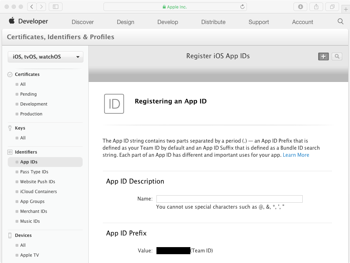Select Pass Type IDs in the sidebar
Screen dimensions: 350x263
(34, 172)
